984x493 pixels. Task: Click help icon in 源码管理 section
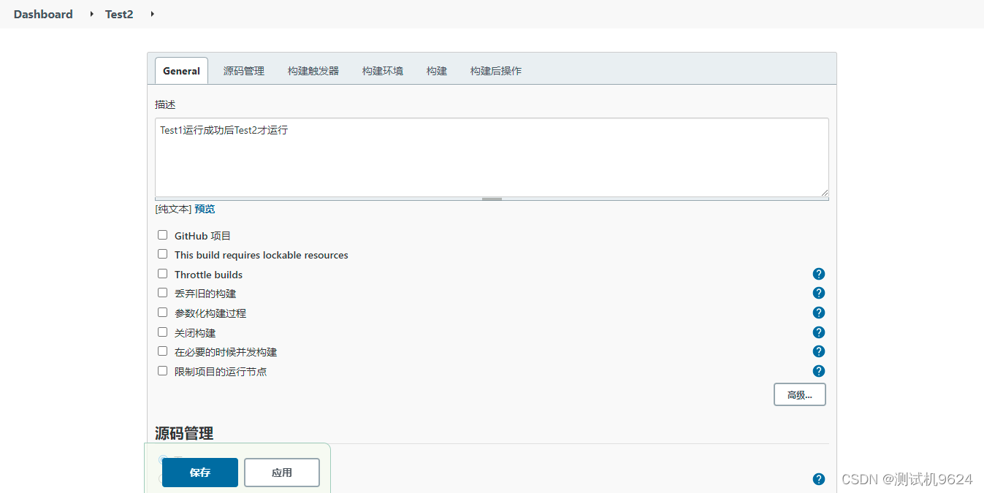click(x=819, y=479)
